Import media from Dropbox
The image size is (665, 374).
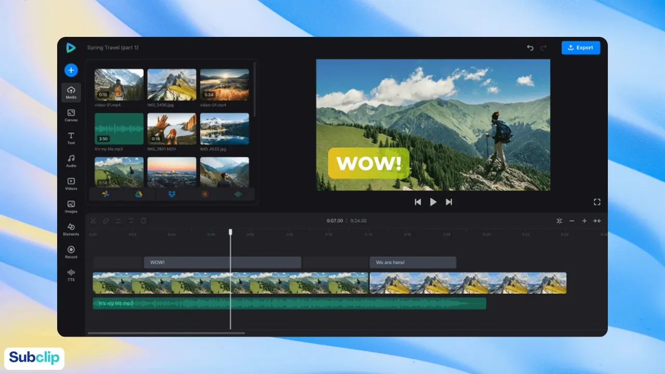171,194
